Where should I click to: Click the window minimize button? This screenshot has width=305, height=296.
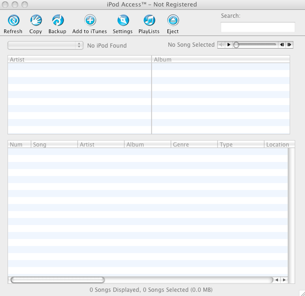15,4
